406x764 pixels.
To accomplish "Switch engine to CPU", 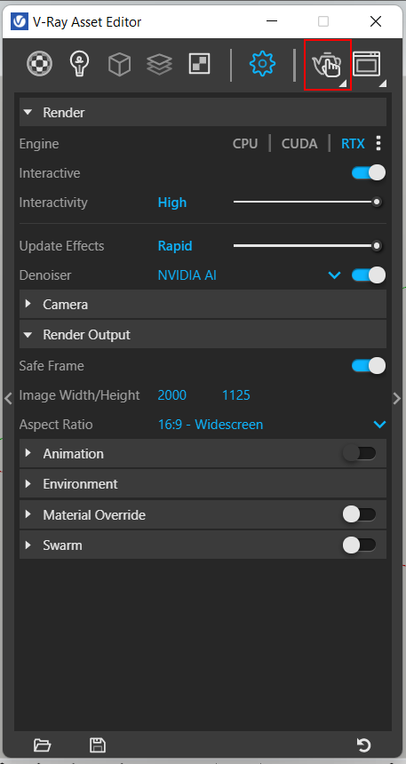I will click(x=245, y=144).
